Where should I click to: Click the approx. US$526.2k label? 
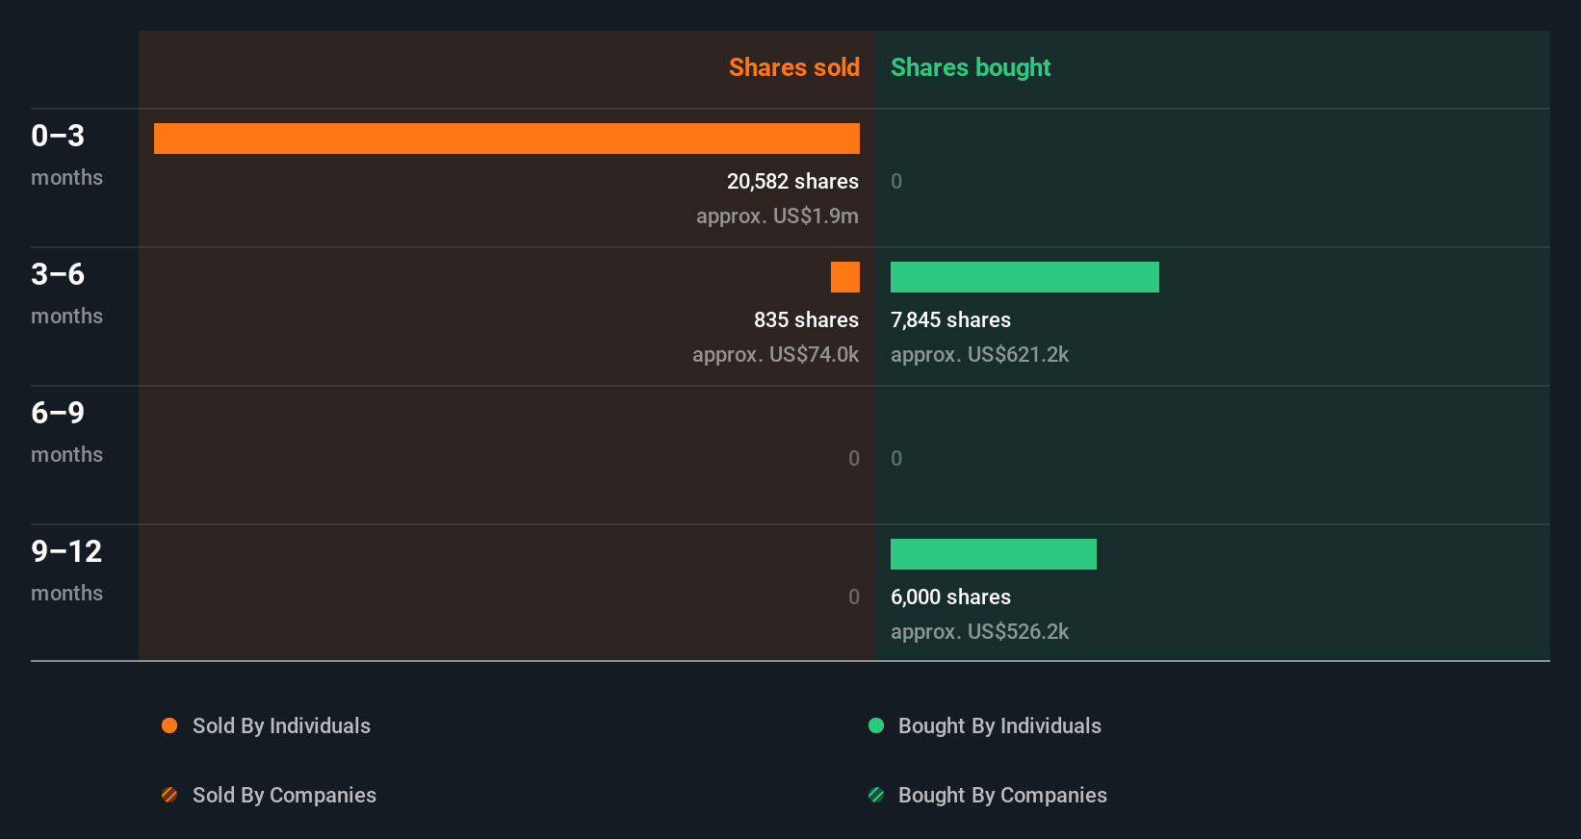[979, 631]
